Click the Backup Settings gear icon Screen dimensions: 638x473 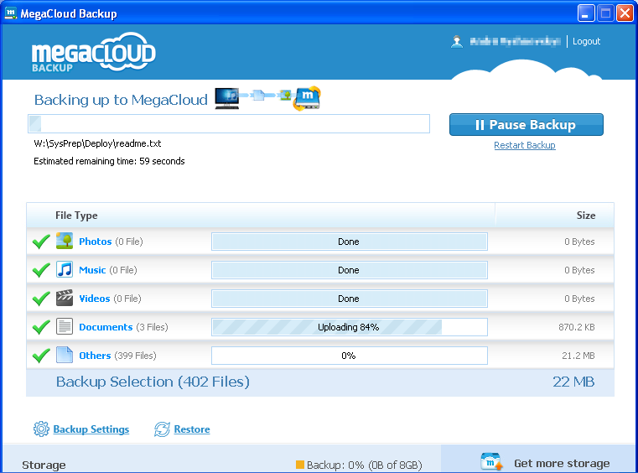[x=41, y=429]
